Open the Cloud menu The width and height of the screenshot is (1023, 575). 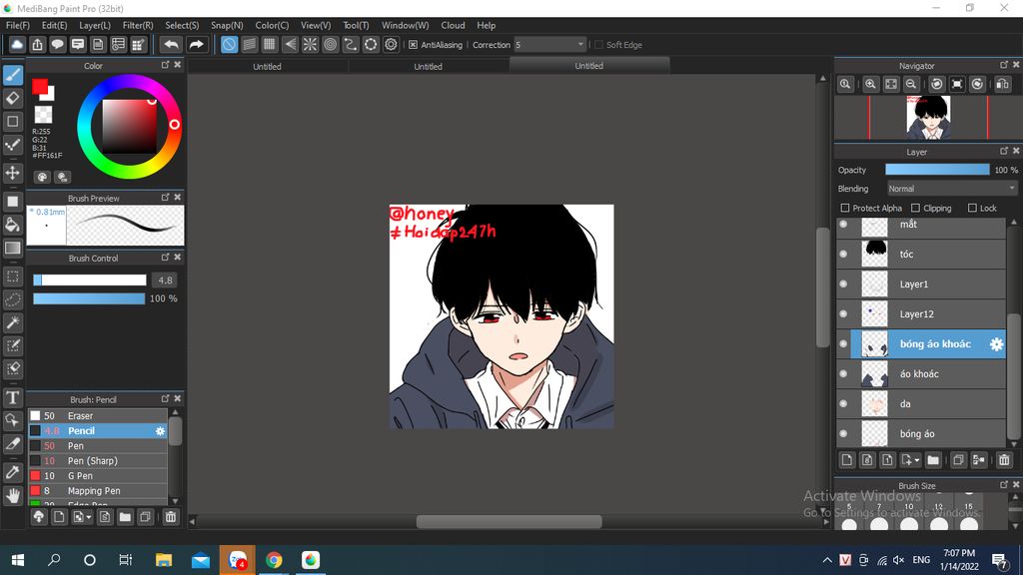[453, 25]
